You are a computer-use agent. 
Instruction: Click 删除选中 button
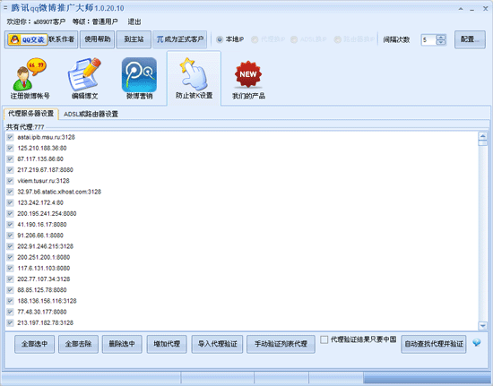122,344
